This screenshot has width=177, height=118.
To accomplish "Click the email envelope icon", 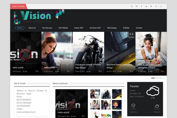I will (x=161, y=6).
